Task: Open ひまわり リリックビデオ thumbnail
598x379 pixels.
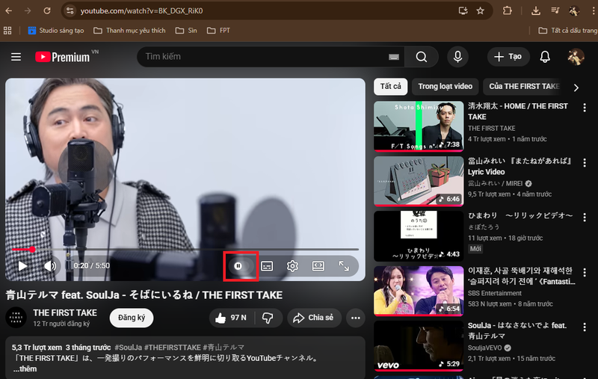Action: (419, 236)
